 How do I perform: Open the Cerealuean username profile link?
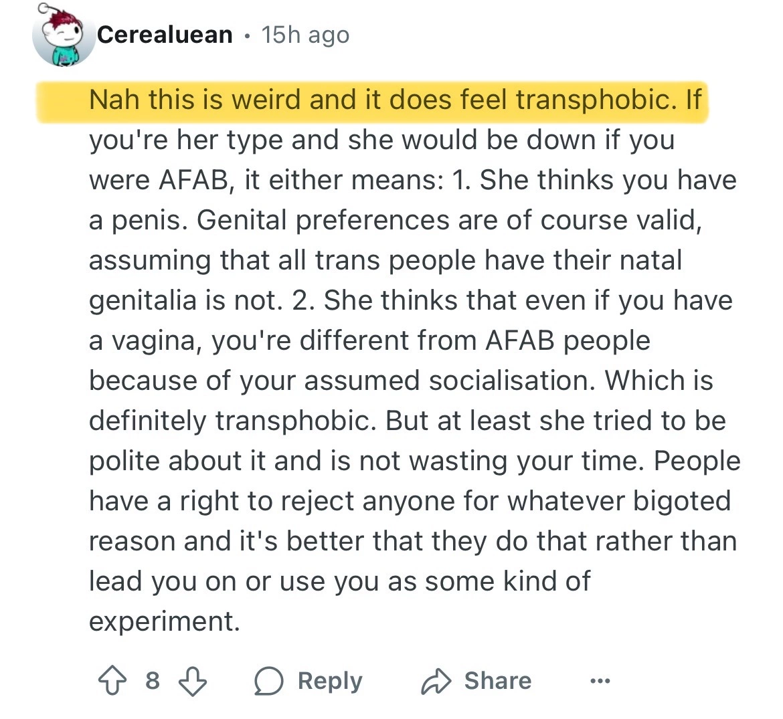point(165,35)
